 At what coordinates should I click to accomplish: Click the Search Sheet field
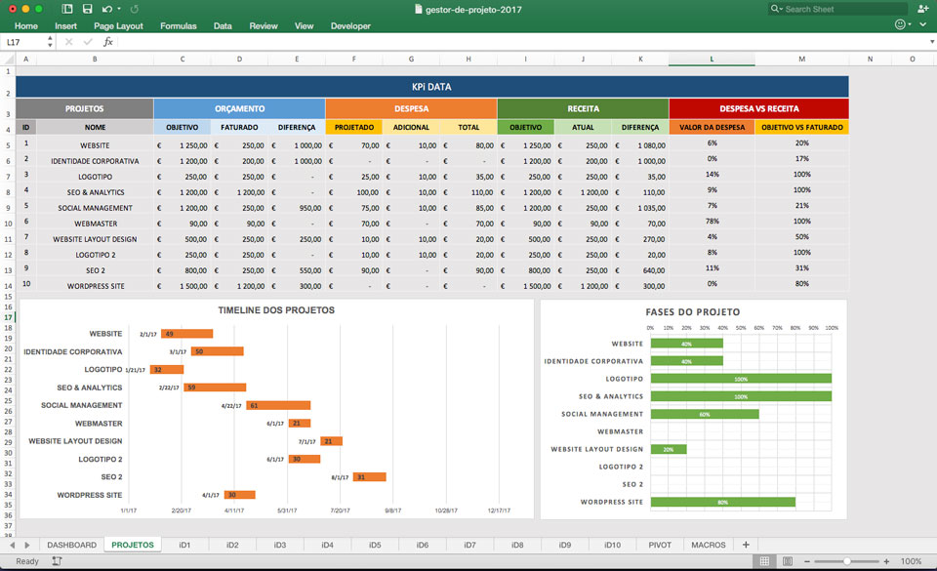(x=837, y=9)
